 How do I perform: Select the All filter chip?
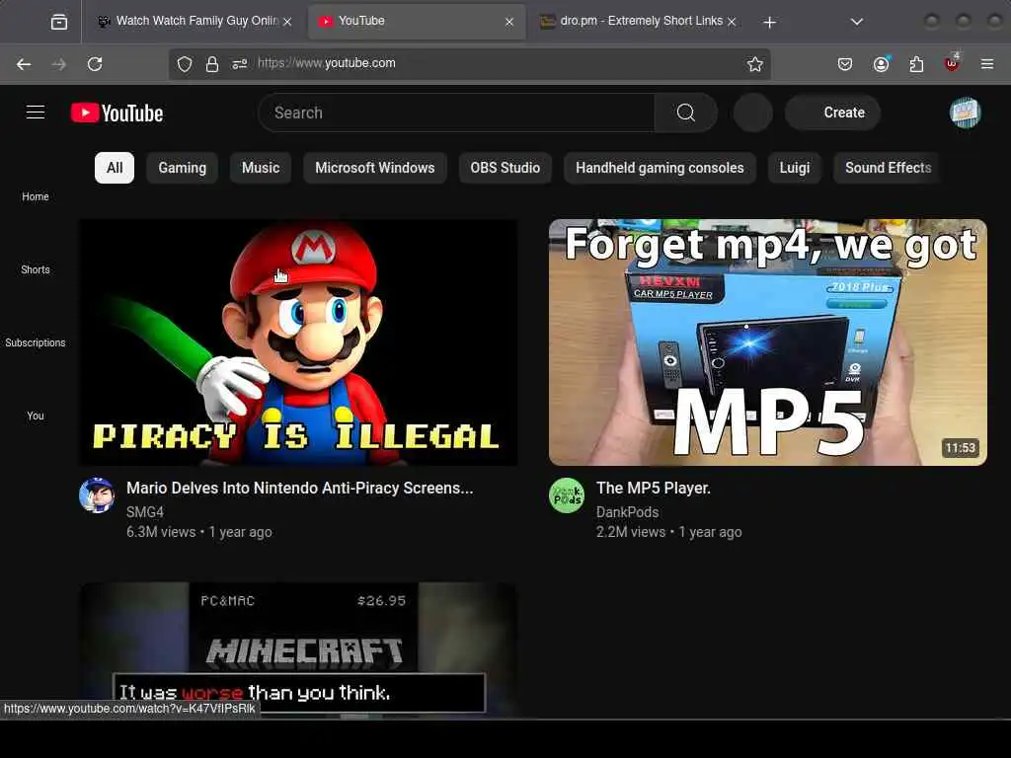(x=115, y=168)
